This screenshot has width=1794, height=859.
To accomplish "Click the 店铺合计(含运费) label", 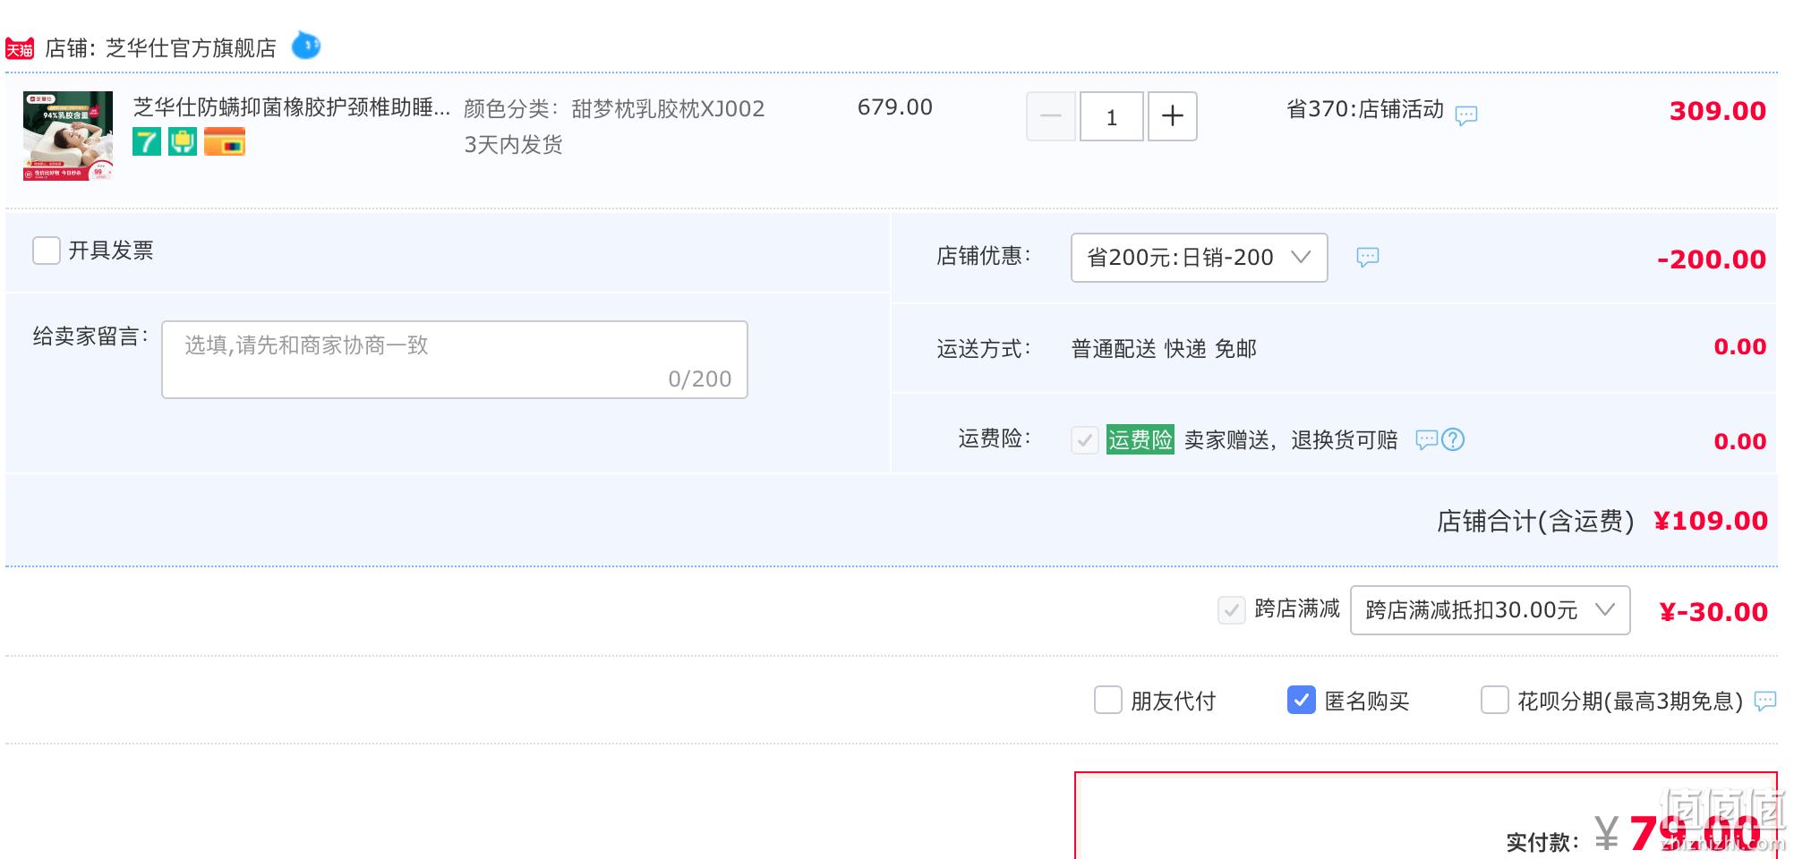I will pyautogui.click(x=1535, y=521).
